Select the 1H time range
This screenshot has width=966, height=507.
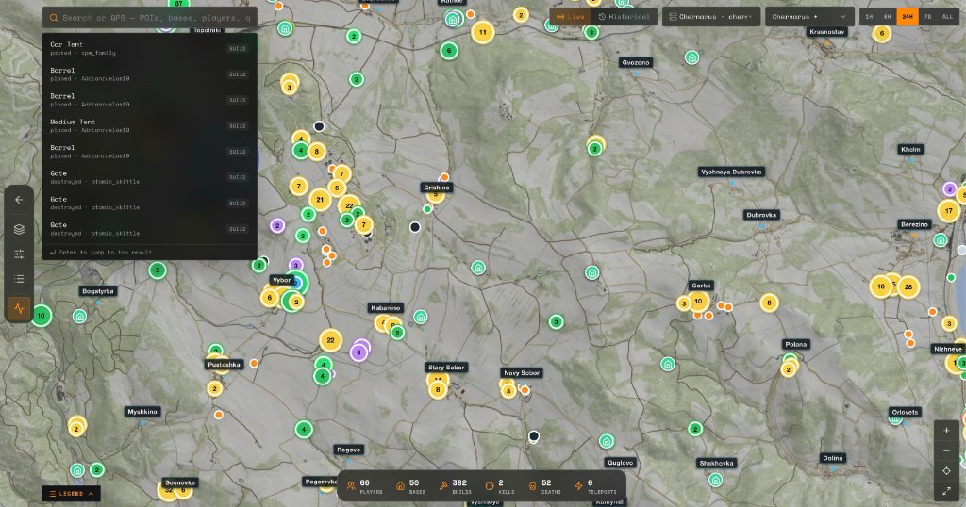point(869,17)
